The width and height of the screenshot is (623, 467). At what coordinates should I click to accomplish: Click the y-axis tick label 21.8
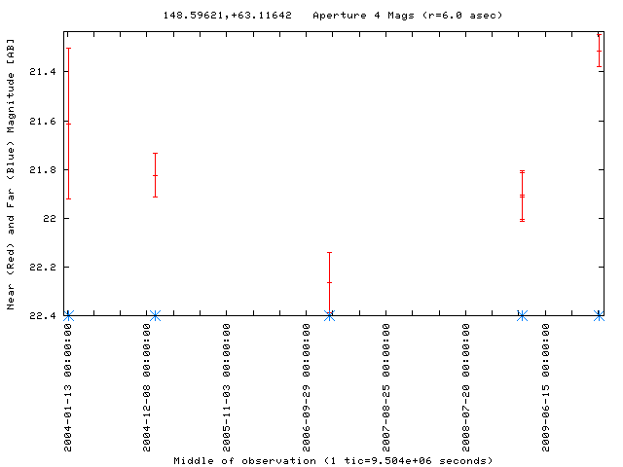tap(43, 170)
